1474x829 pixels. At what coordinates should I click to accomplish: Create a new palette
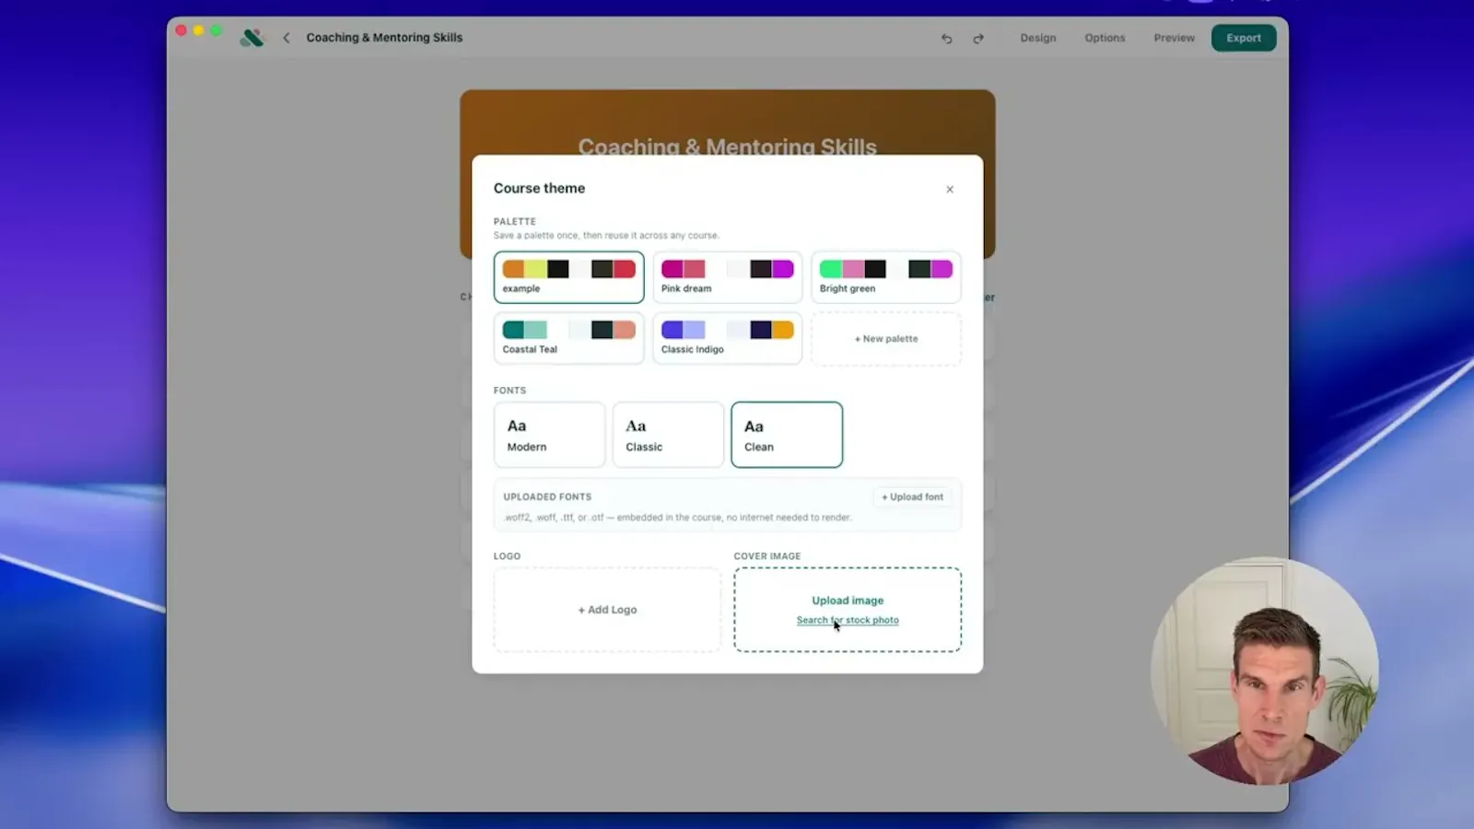886,338
